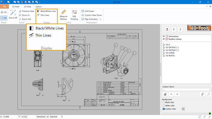Select Black color background radio
Viewport: 212px width, 119px height.
(x=164, y=102)
